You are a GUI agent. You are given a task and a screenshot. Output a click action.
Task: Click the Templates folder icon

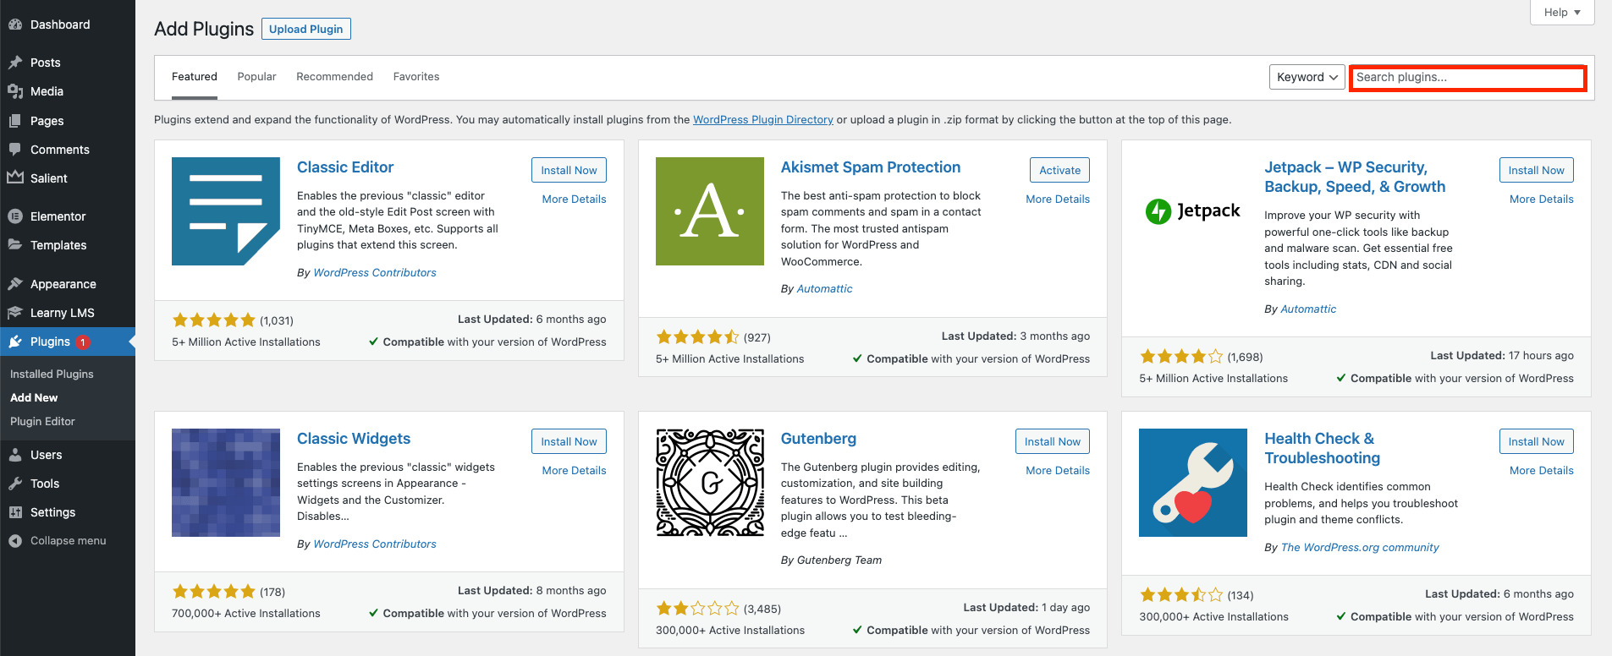click(15, 245)
